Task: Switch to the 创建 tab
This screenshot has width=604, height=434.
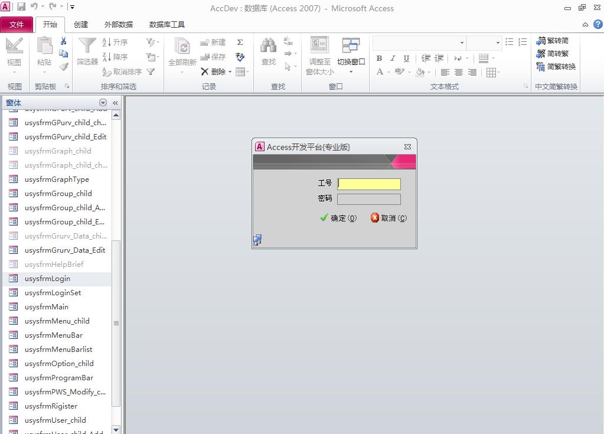Action: [81, 25]
